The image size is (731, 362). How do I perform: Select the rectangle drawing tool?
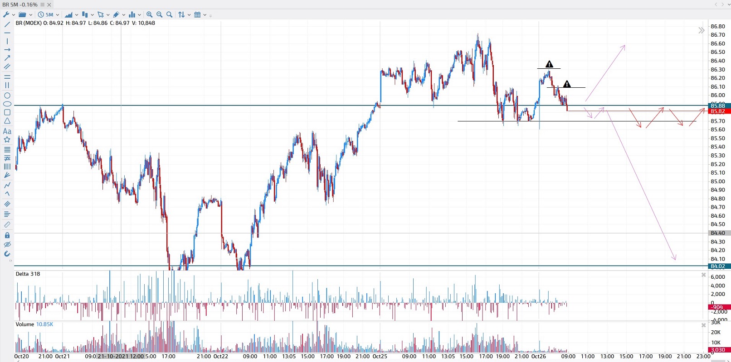[7, 112]
